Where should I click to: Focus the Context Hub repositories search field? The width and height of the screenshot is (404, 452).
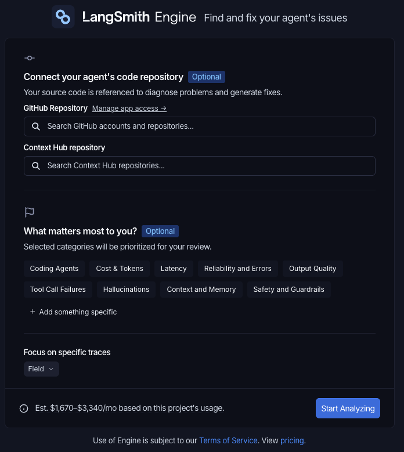pos(200,166)
